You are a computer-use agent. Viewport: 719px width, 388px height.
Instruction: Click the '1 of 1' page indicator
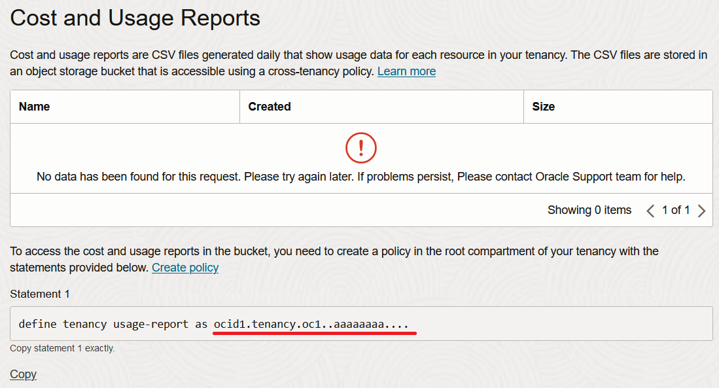click(676, 210)
